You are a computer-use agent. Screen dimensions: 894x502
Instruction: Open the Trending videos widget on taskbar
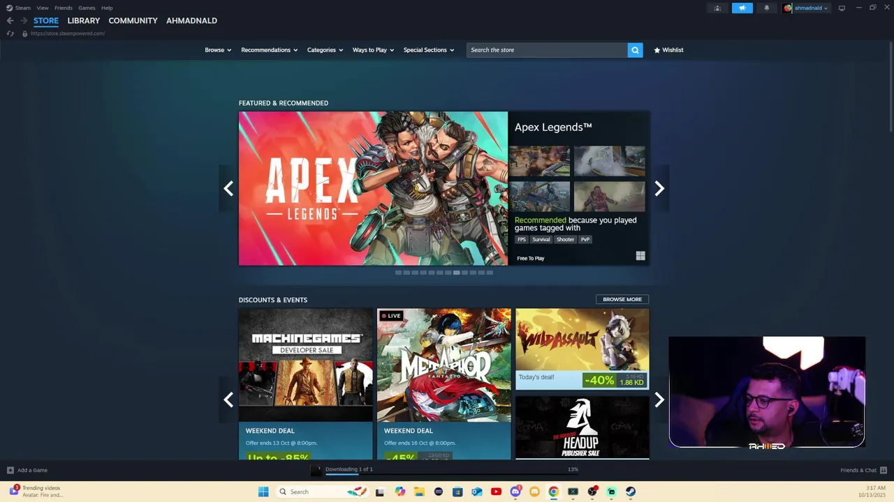coord(36,492)
